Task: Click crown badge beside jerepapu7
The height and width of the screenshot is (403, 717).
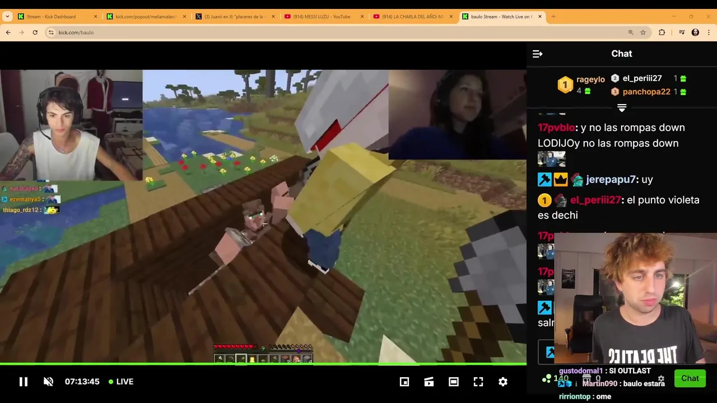Action: click(561, 180)
